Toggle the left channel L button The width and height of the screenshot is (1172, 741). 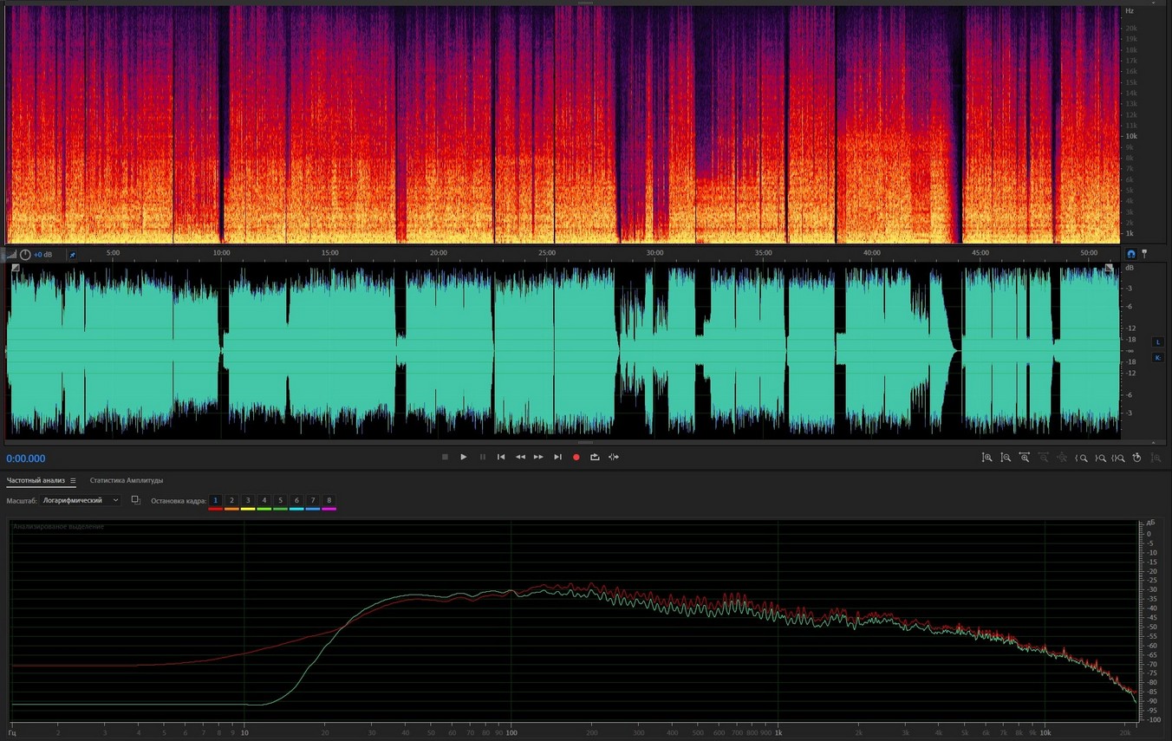point(1157,342)
